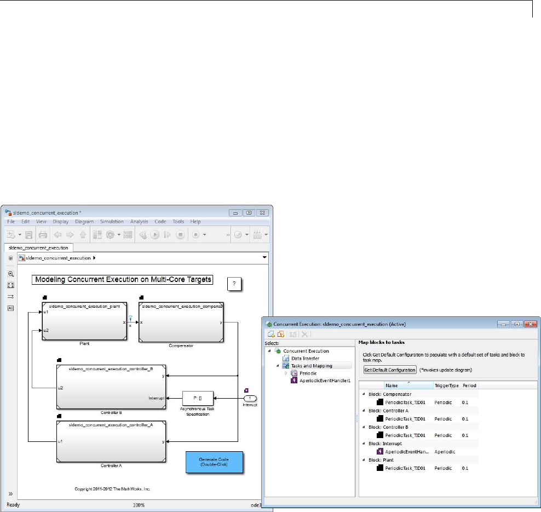Click disabled Delete X icon in Concurrent Execution
Viewport: 541px width, 512px height.
(x=304, y=334)
